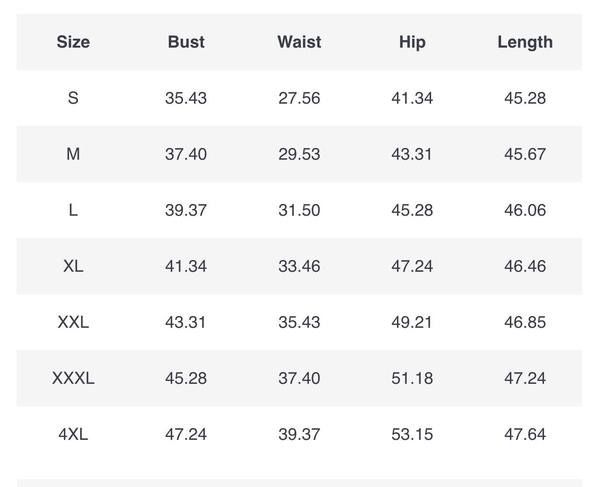Select the Length column header
599x487 pixels.
525,42
